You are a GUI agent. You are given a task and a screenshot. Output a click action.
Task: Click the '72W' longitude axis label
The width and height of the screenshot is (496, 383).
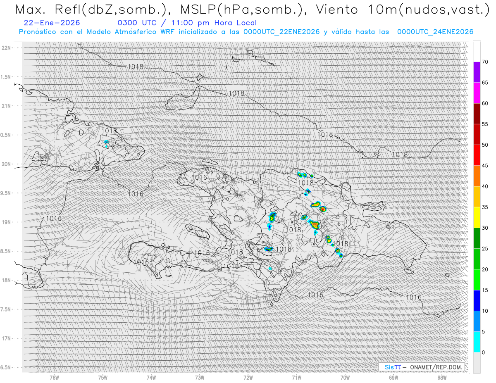point(248,377)
